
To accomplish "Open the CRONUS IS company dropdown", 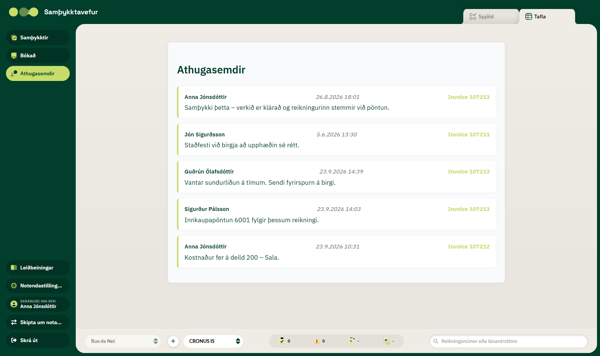I will click(213, 341).
